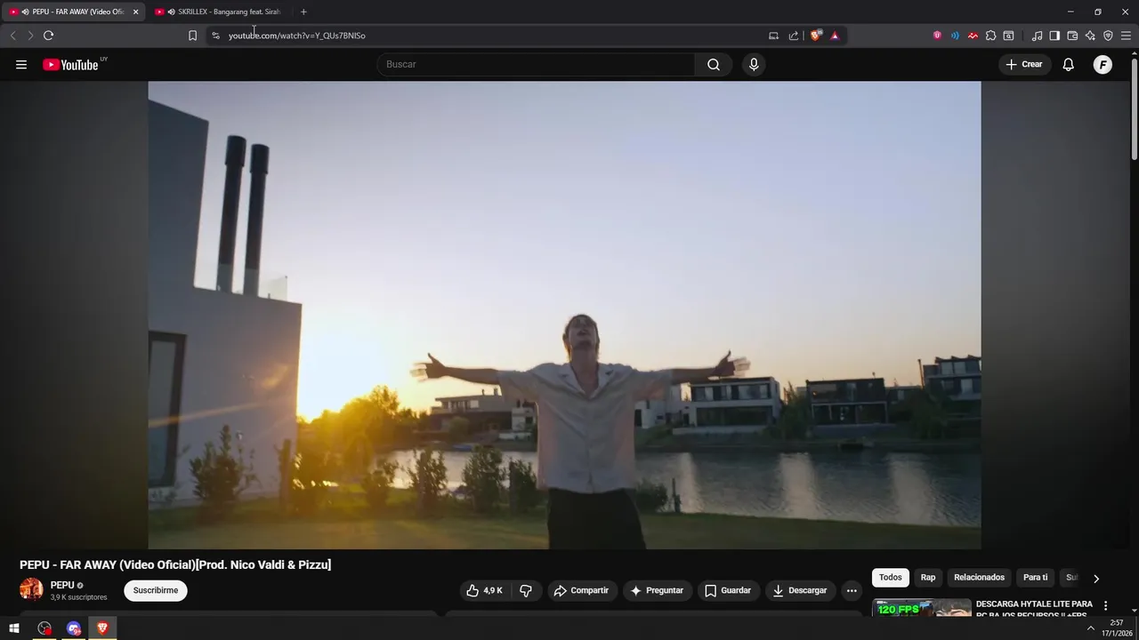The image size is (1139, 640).
Task: Open the Crear button
Action: pos(1024,64)
